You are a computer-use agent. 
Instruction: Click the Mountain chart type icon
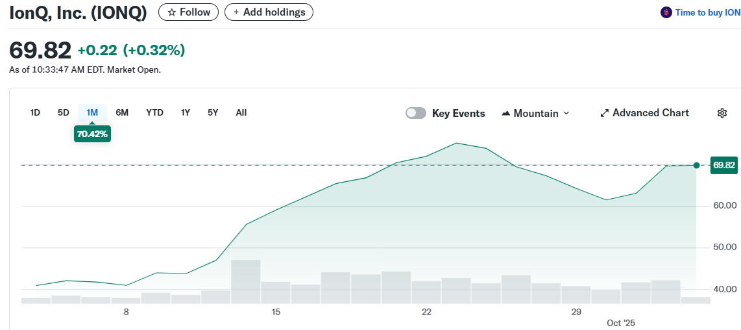coord(506,113)
